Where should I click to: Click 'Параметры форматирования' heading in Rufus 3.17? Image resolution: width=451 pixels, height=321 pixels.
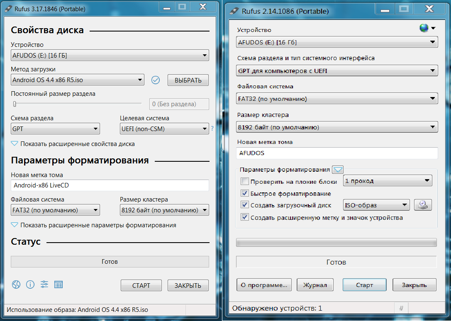point(80,160)
